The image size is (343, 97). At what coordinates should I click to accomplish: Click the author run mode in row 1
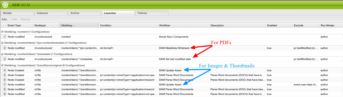331,37
